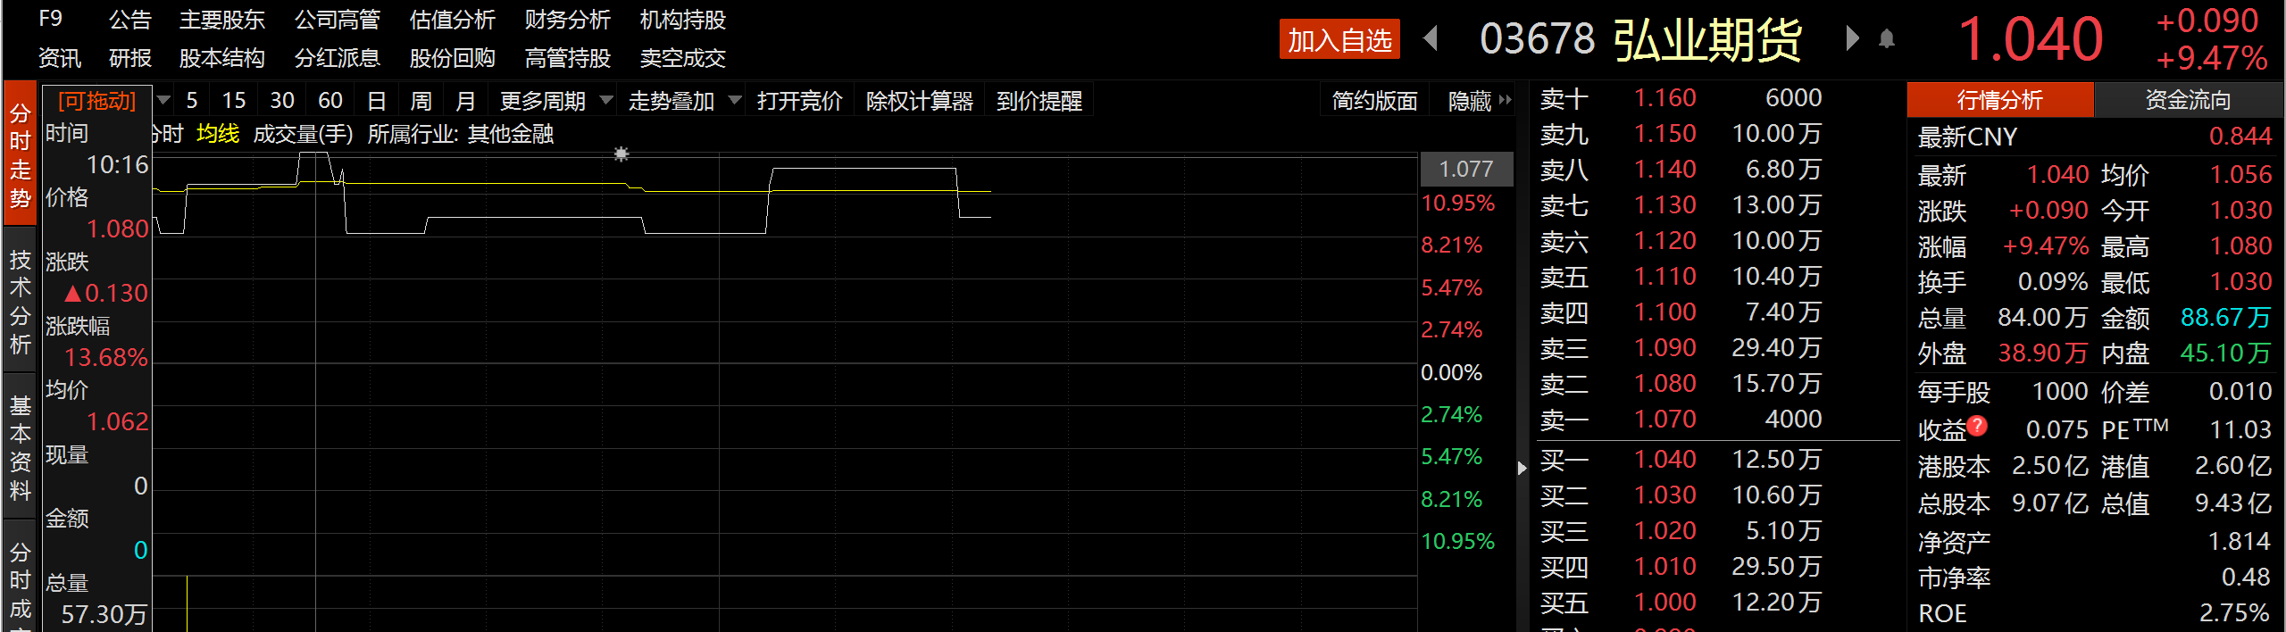Click the [可拖动] draggable panel label
Image resolution: width=2286 pixels, height=632 pixels.
click(x=97, y=101)
